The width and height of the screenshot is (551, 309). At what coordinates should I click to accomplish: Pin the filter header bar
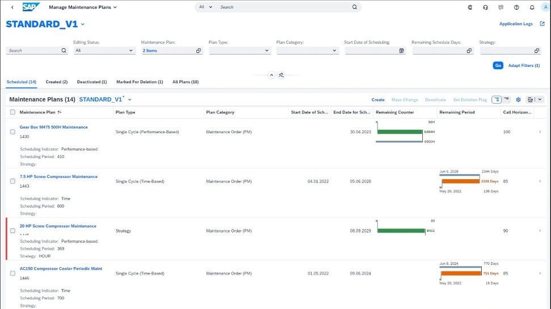(281, 75)
